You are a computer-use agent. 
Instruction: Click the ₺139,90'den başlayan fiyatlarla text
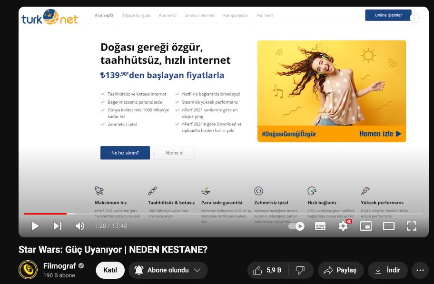162,75
